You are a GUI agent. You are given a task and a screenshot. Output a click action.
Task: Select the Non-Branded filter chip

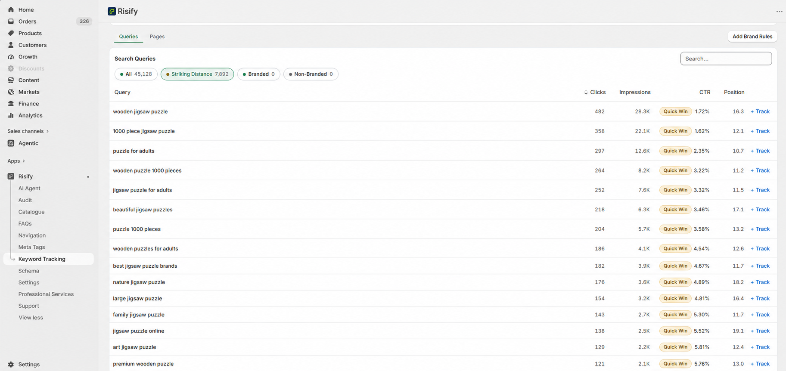click(311, 74)
